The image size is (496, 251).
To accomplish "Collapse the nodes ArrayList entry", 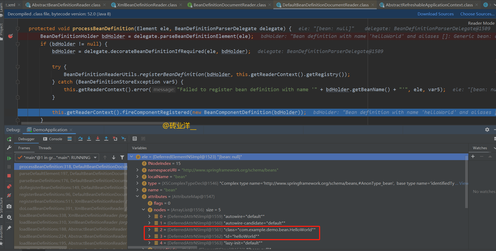I will tap(143, 210).
